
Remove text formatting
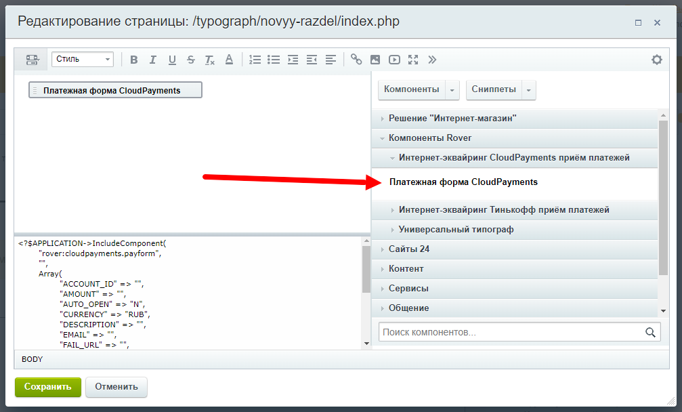click(210, 60)
